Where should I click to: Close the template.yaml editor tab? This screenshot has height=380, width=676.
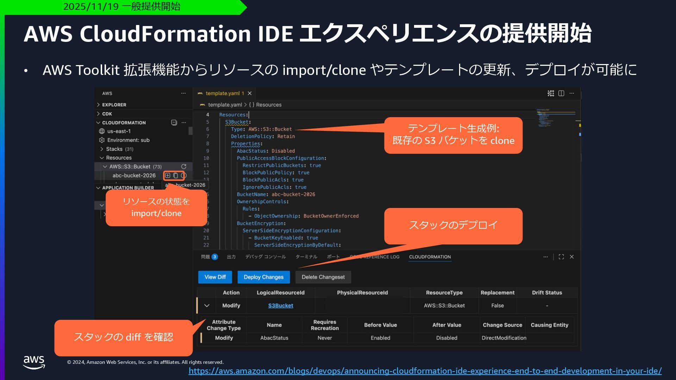[x=250, y=93]
